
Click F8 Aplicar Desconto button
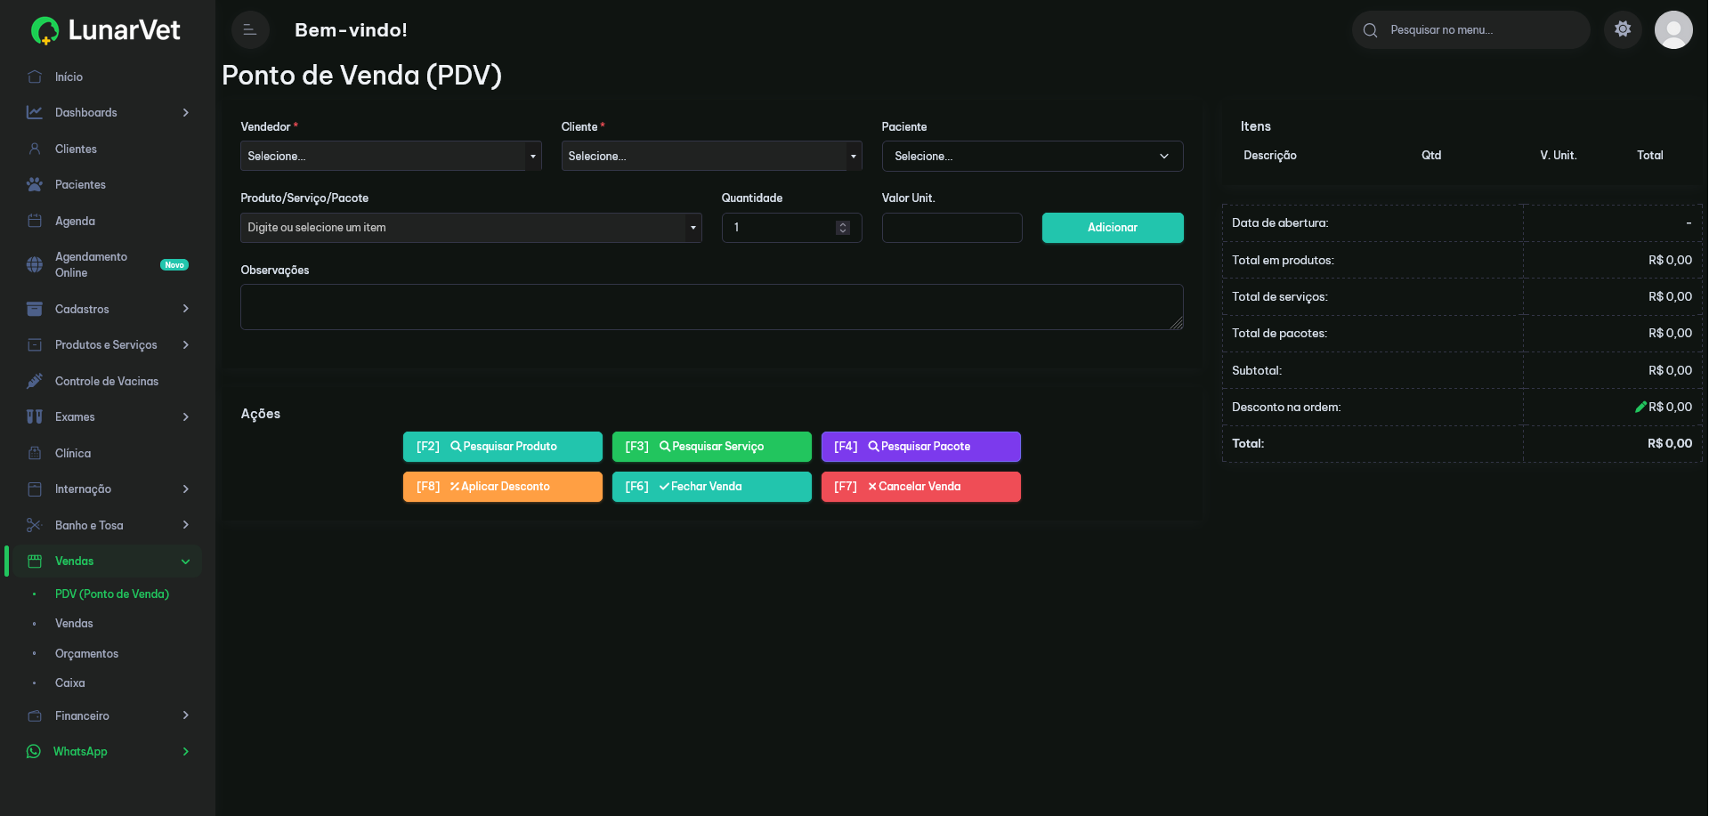[x=503, y=487]
